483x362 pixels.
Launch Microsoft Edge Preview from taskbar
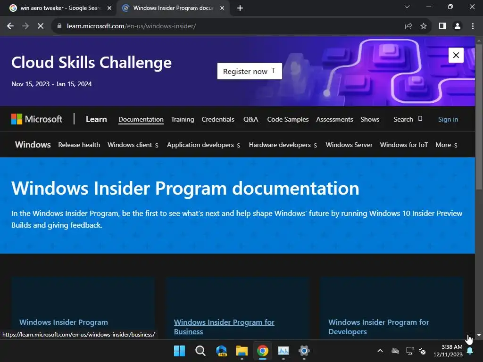tap(221, 351)
